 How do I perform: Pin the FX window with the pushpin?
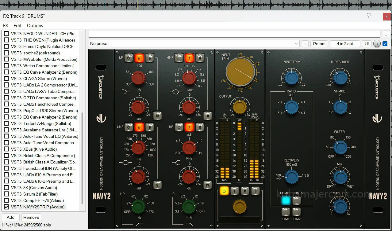[x=369, y=16]
